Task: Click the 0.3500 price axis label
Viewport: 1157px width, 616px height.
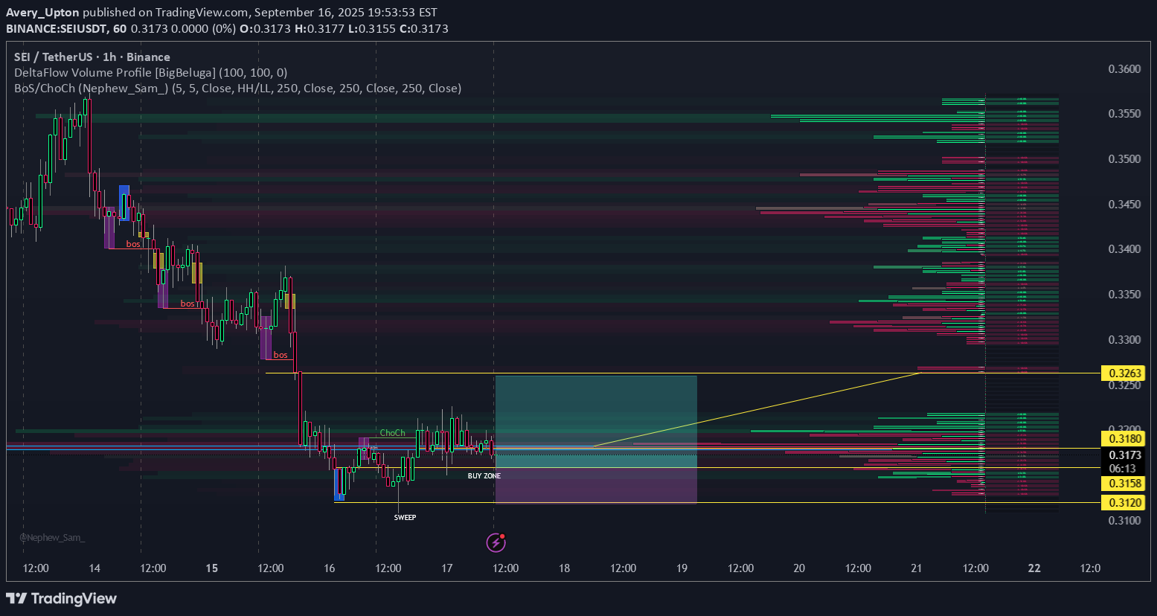Action: coord(1124,159)
